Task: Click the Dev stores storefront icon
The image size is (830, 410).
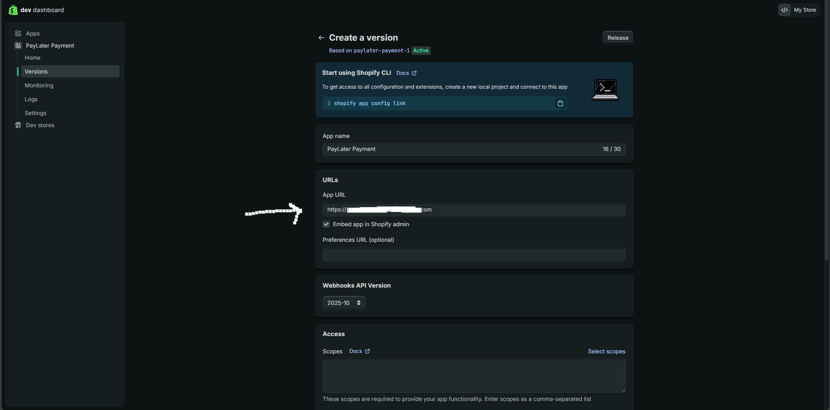Action: (18, 125)
